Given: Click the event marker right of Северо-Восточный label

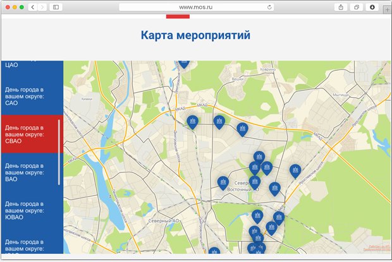Looking at the screenshot, I should [274, 188].
